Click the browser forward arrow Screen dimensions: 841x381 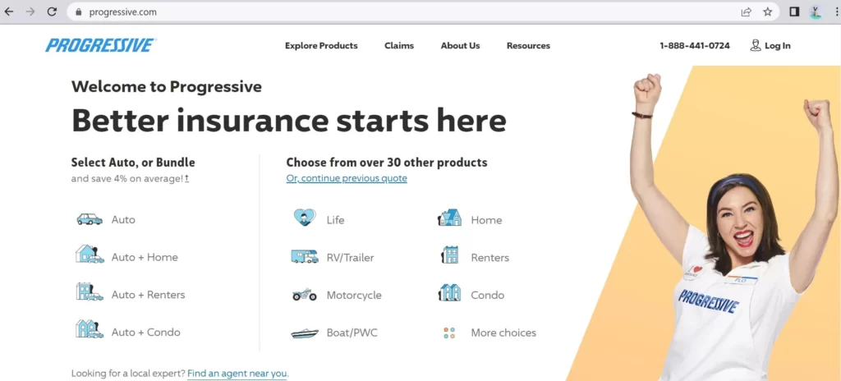click(x=30, y=11)
